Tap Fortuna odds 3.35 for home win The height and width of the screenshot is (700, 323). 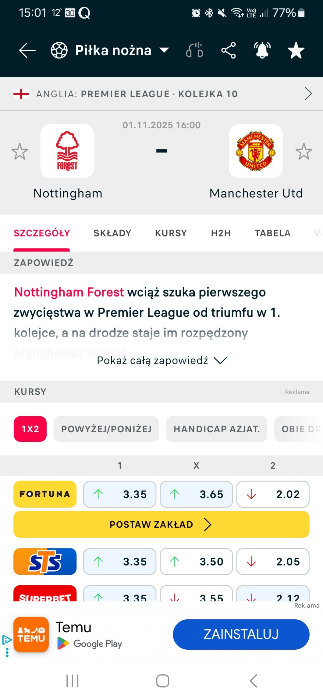[120, 494]
